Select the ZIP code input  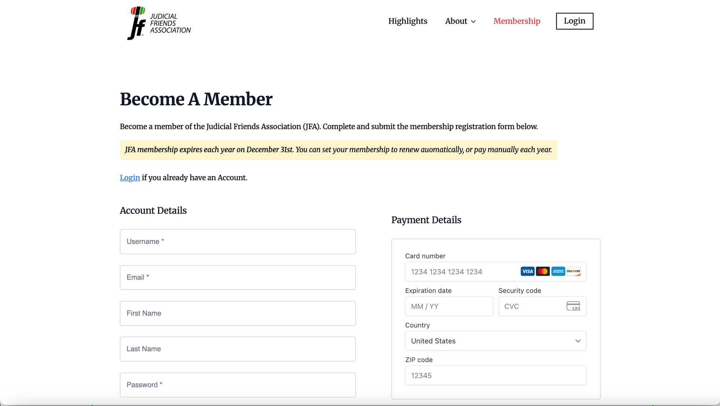click(495, 375)
